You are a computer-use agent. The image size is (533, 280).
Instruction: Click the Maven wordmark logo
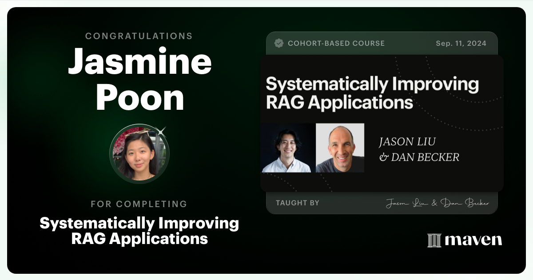click(473, 240)
